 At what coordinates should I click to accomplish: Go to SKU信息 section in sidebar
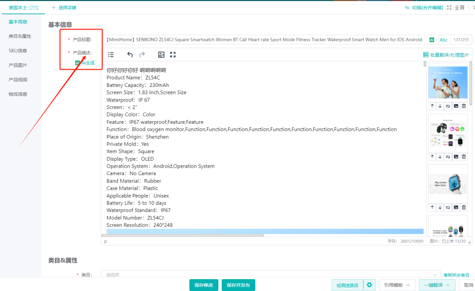point(18,50)
